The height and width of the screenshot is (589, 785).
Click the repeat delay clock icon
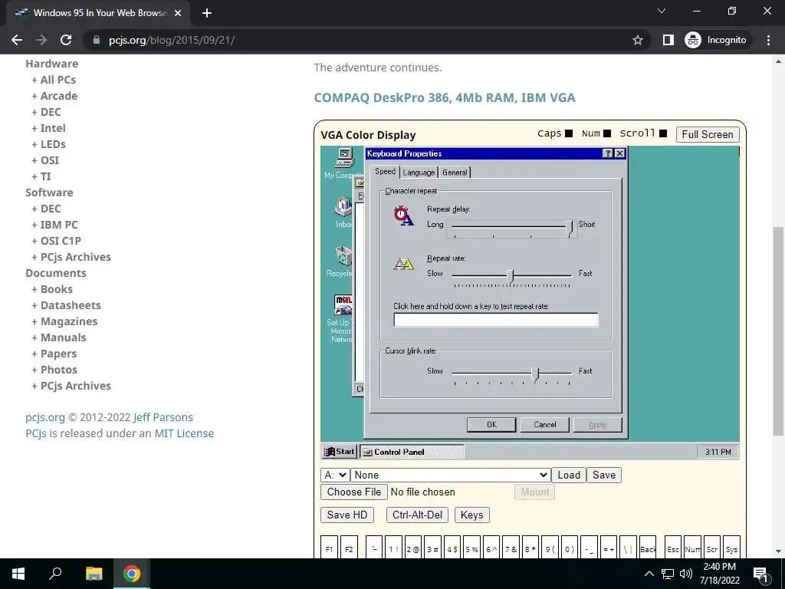click(x=403, y=216)
